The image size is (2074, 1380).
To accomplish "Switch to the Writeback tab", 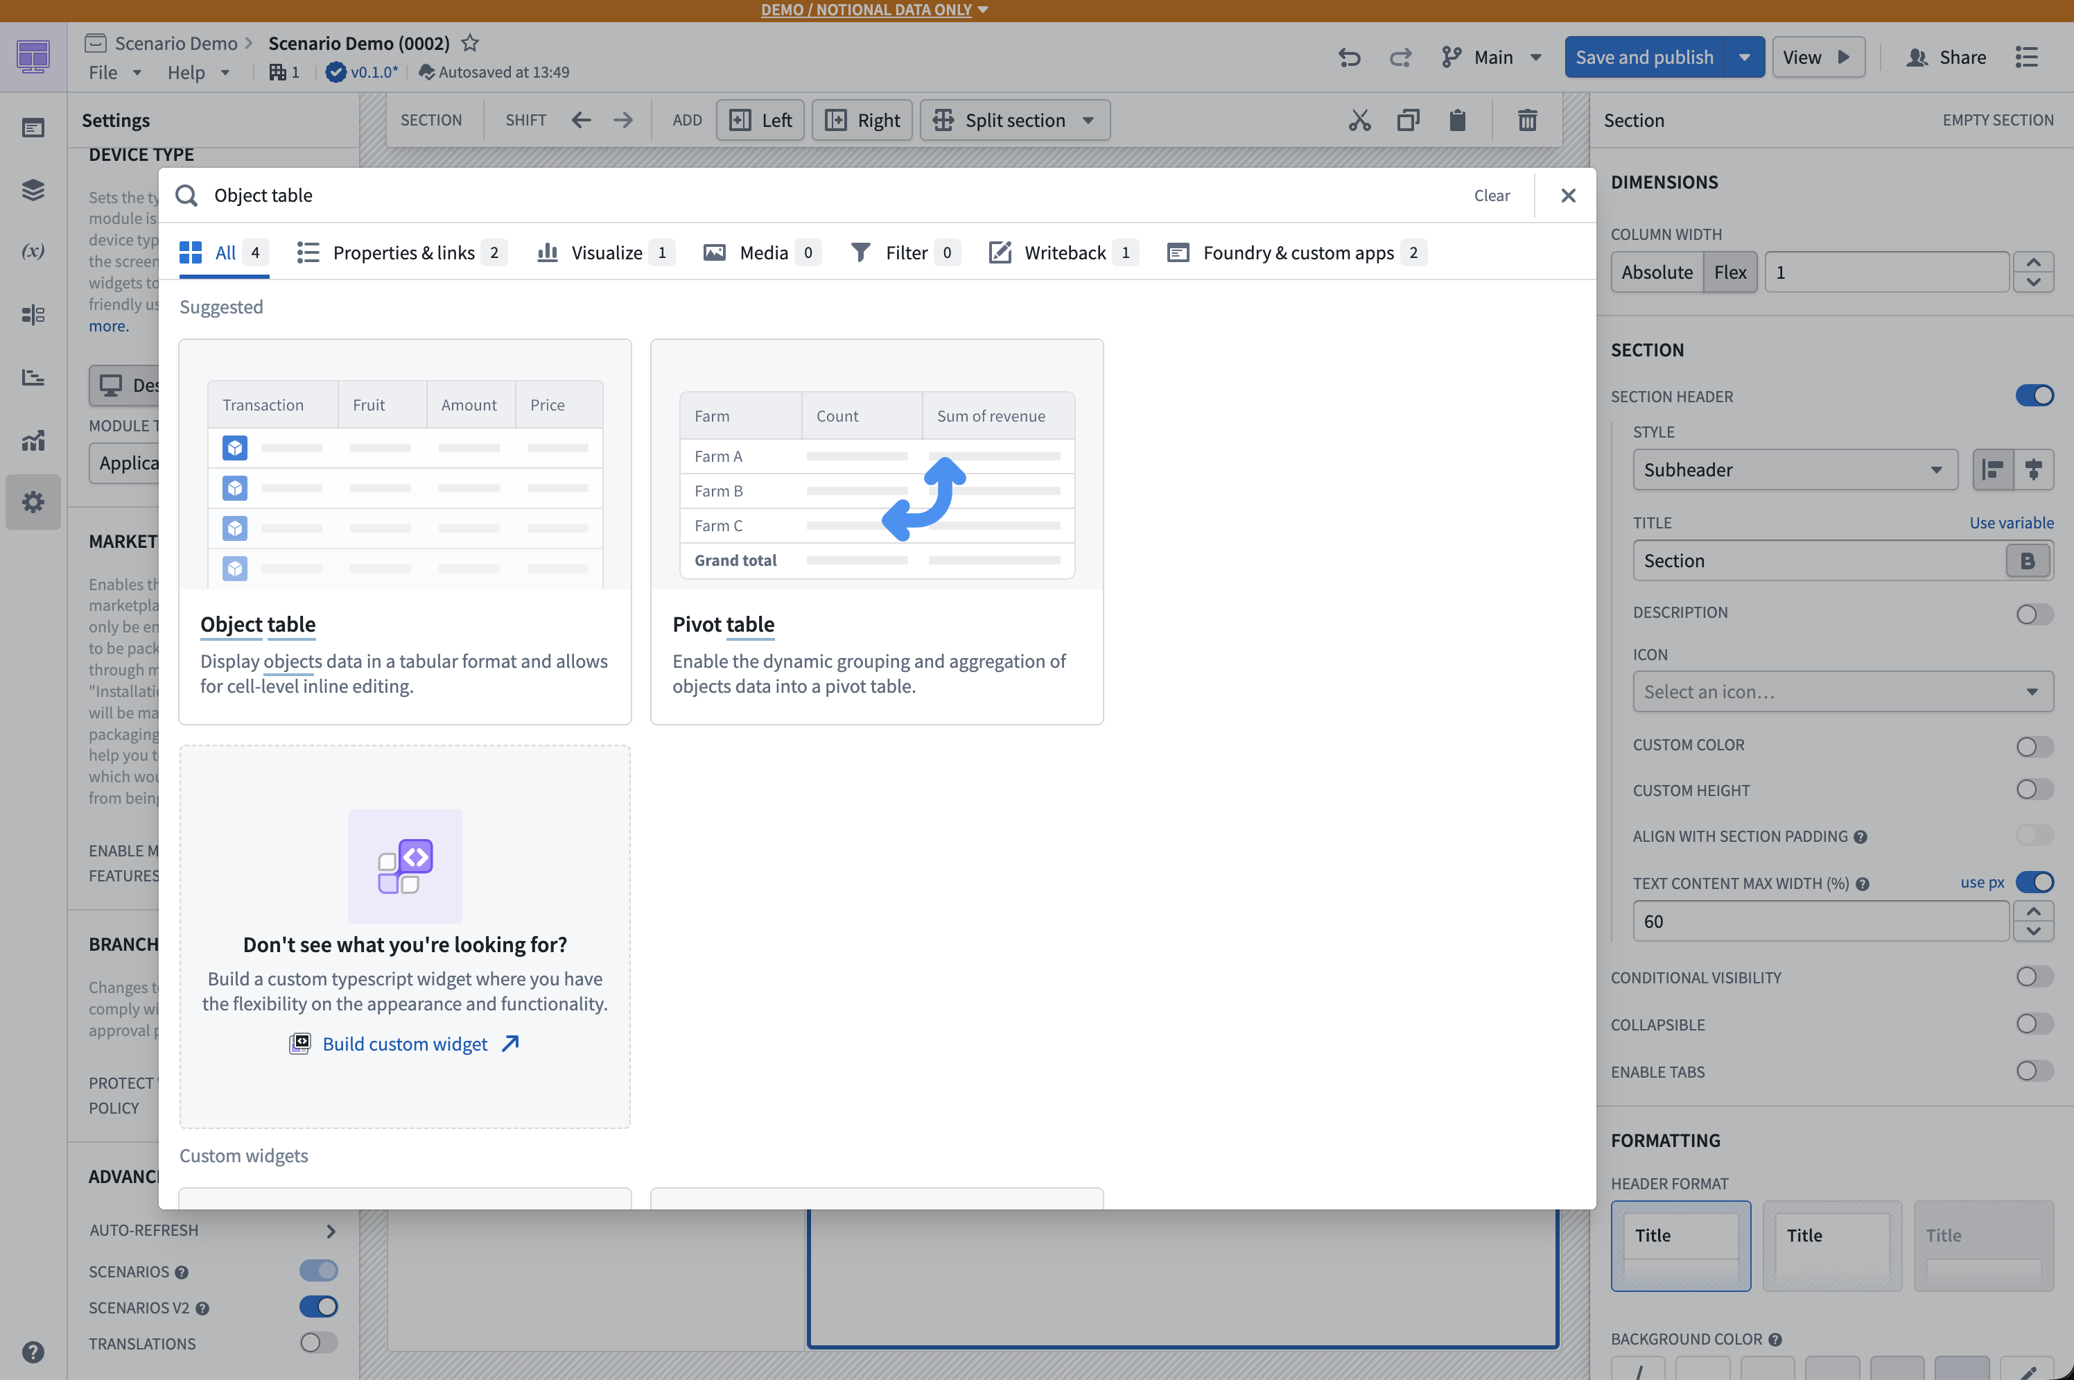I will coord(1064,254).
